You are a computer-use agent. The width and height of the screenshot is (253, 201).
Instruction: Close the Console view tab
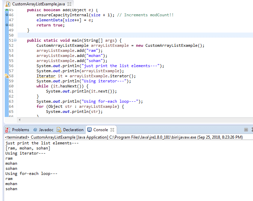[x=112, y=130]
